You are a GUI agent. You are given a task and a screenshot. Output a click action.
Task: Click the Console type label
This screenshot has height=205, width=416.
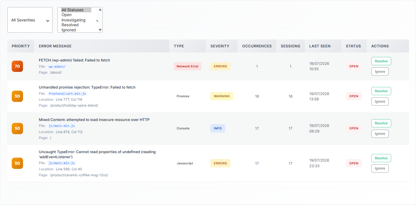point(183,128)
